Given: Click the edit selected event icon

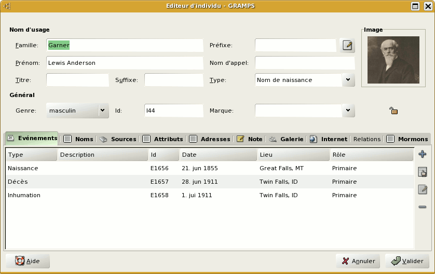Looking at the screenshot, I should click(422, 189).
